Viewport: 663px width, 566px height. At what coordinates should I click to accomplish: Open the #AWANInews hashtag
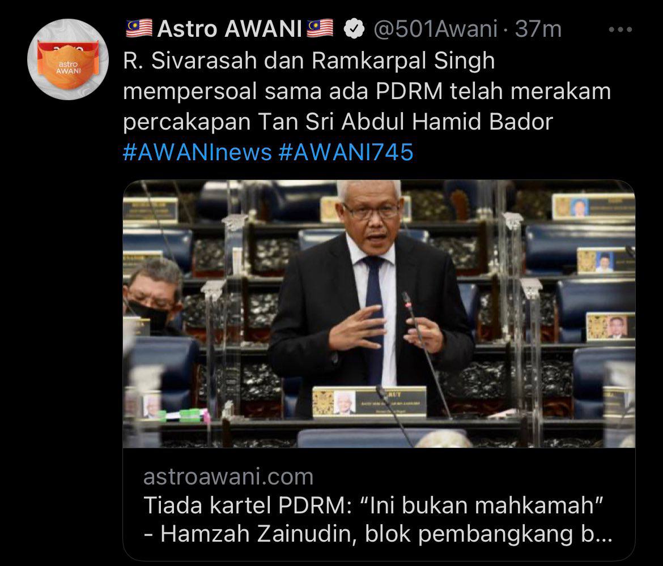pyautogui.click(x=197, y=152)
